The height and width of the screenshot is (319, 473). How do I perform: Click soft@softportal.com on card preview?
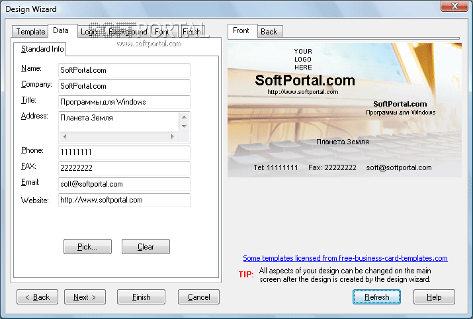[x=399, y=168]
